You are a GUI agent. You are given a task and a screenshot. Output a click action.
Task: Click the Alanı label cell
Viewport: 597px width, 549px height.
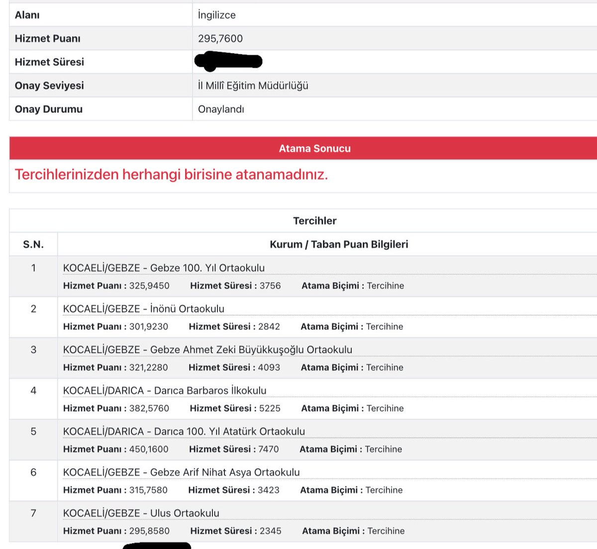point(100,15)
